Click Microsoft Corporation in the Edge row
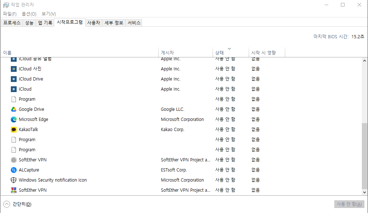Screen dimensions: 368x213 [182, 119]
